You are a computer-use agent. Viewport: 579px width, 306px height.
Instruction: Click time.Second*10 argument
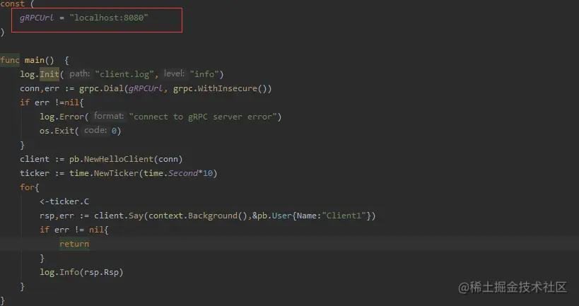point(178,173)
